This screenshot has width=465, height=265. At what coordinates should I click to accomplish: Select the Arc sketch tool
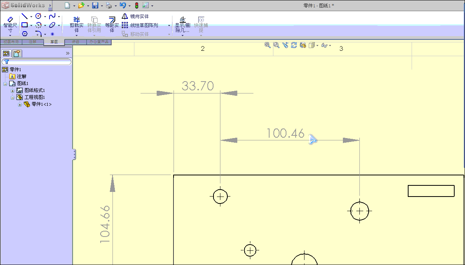[38, 25]
